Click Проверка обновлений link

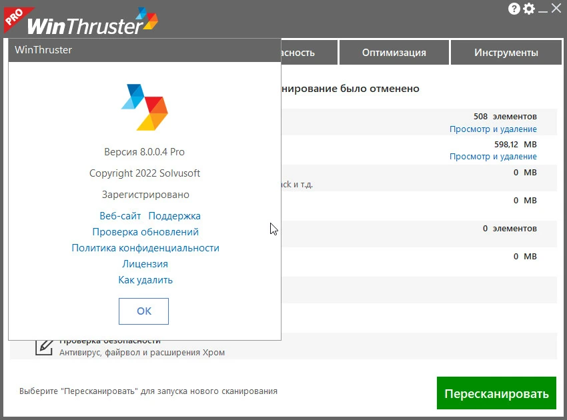click(x=145, y=232)
